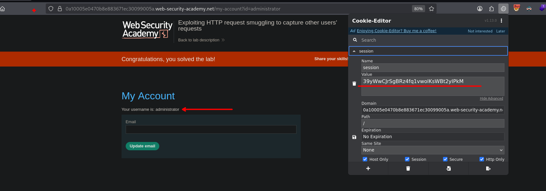The image size is (546, 191).
Task: Bookmark this page with the star icon
Action: tap(431, 9)
